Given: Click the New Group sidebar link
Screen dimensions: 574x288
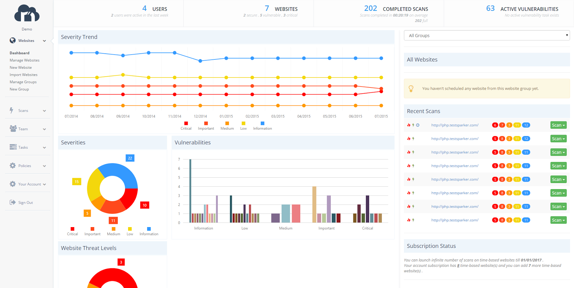Looking at the screenshot, I should click(19, 89).
